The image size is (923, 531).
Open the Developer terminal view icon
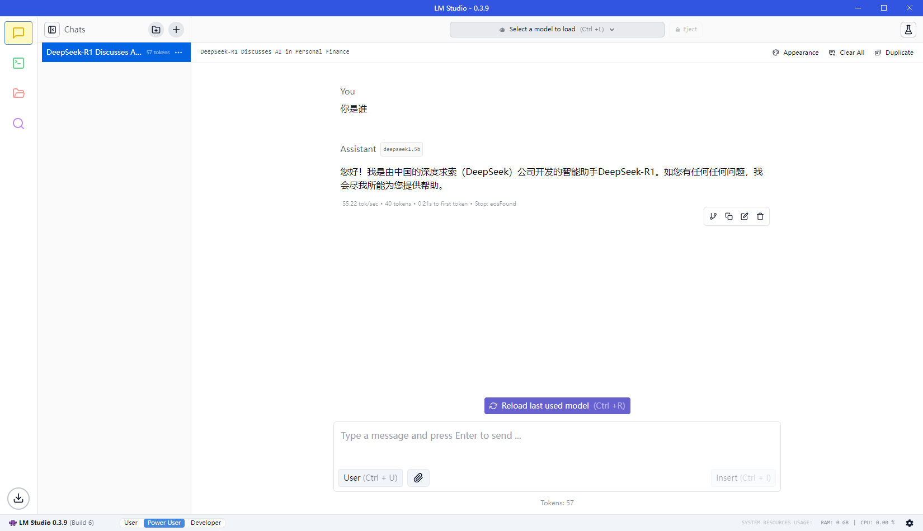18,63
